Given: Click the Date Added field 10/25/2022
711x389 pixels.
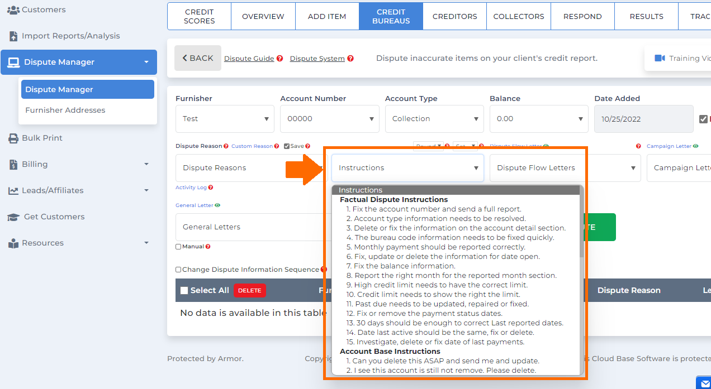Looking at the screenshot, I should click(644, 119).
